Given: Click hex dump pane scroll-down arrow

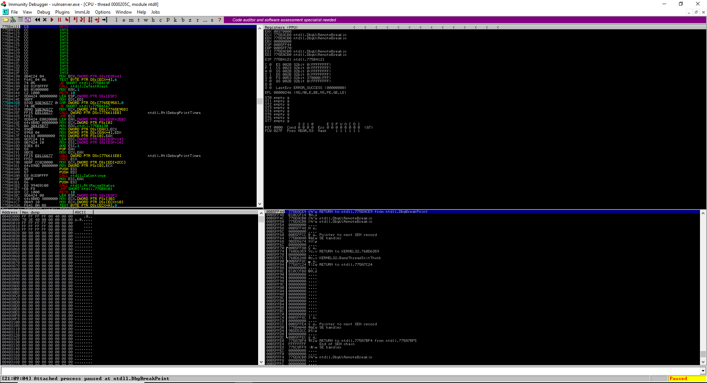Looking at the screenshot, I should [261, 362].
